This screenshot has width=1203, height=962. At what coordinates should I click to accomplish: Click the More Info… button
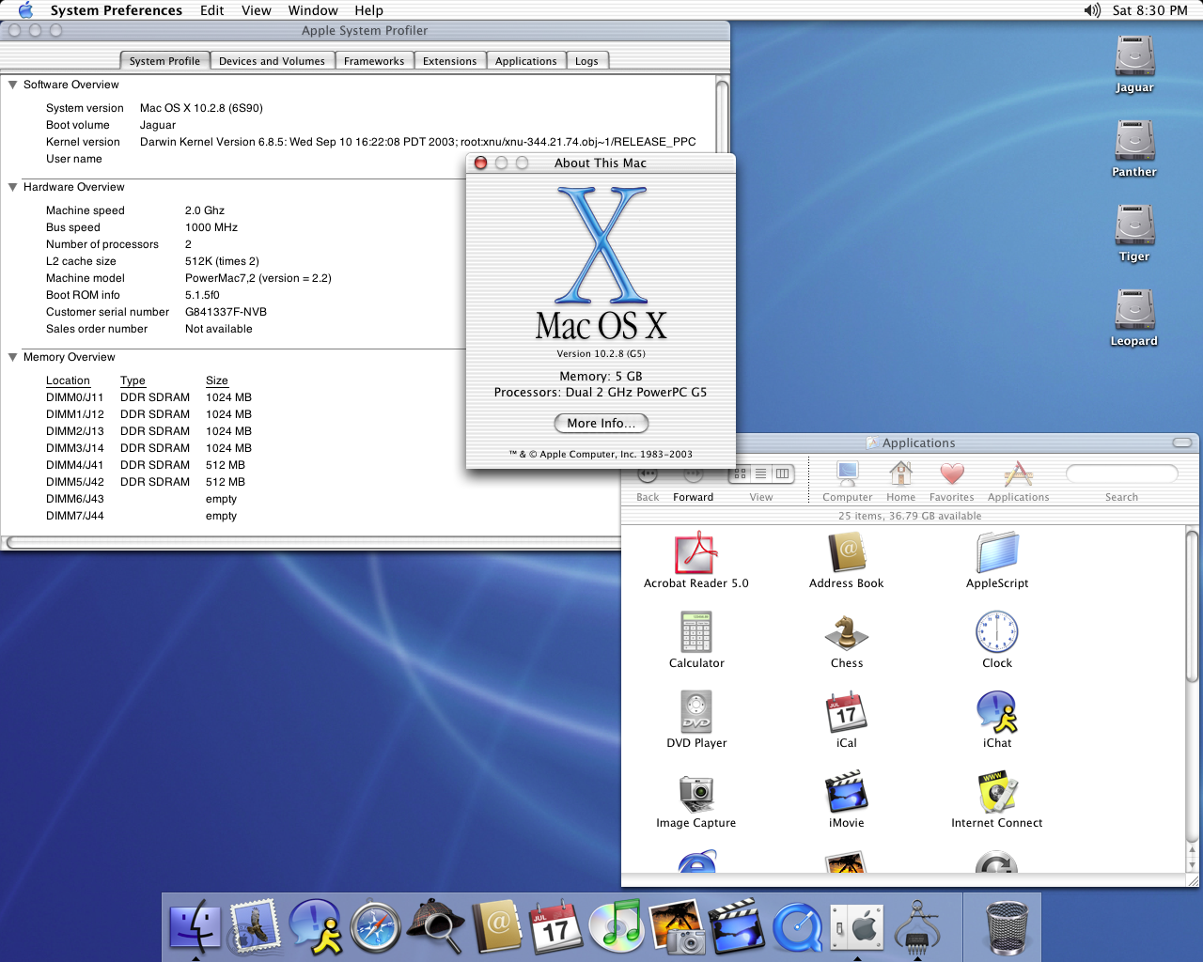pos(601,424)
